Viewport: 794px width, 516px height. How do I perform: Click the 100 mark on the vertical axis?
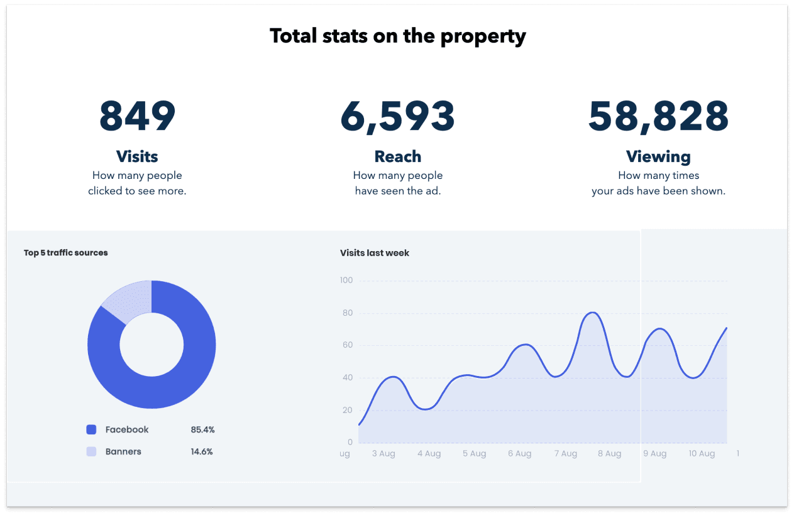pyautogui.click(x=346, y=280)
